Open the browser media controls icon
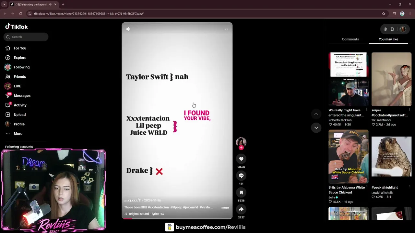 click(x=394, y=14)
